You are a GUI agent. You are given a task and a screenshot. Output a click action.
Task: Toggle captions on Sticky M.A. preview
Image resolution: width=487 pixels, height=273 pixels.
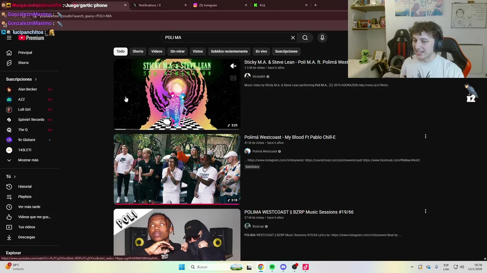(x=233, y=78)
